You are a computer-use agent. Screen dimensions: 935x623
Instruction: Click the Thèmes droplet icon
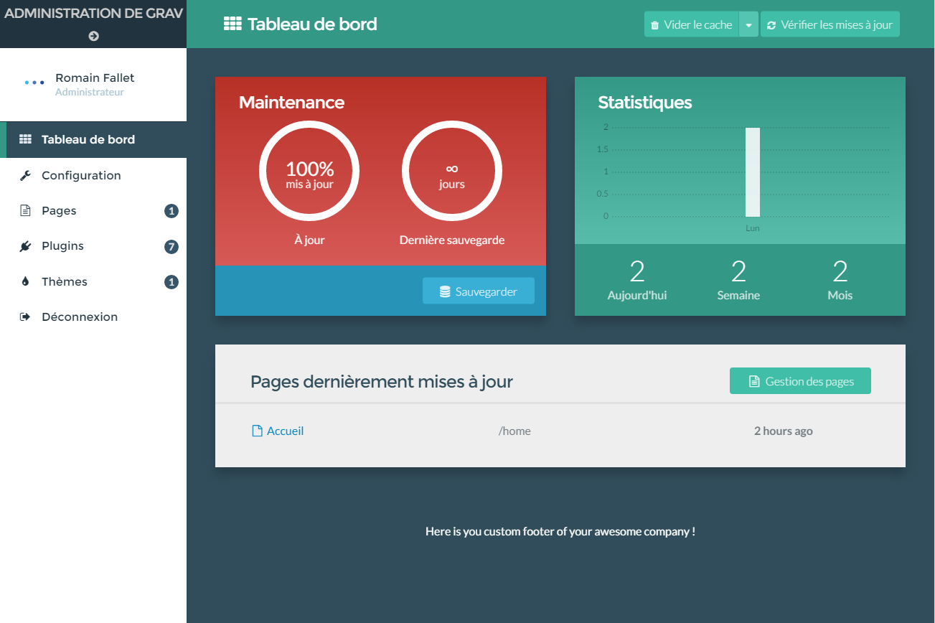[x=25, y=282]
